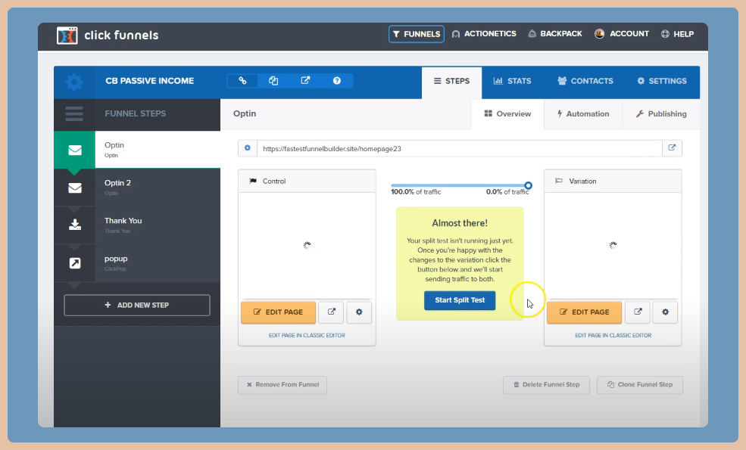Click the funnel settings gear icon beside CB Passive Income
The height and width of the screenshot is (450, 746).
73,82
